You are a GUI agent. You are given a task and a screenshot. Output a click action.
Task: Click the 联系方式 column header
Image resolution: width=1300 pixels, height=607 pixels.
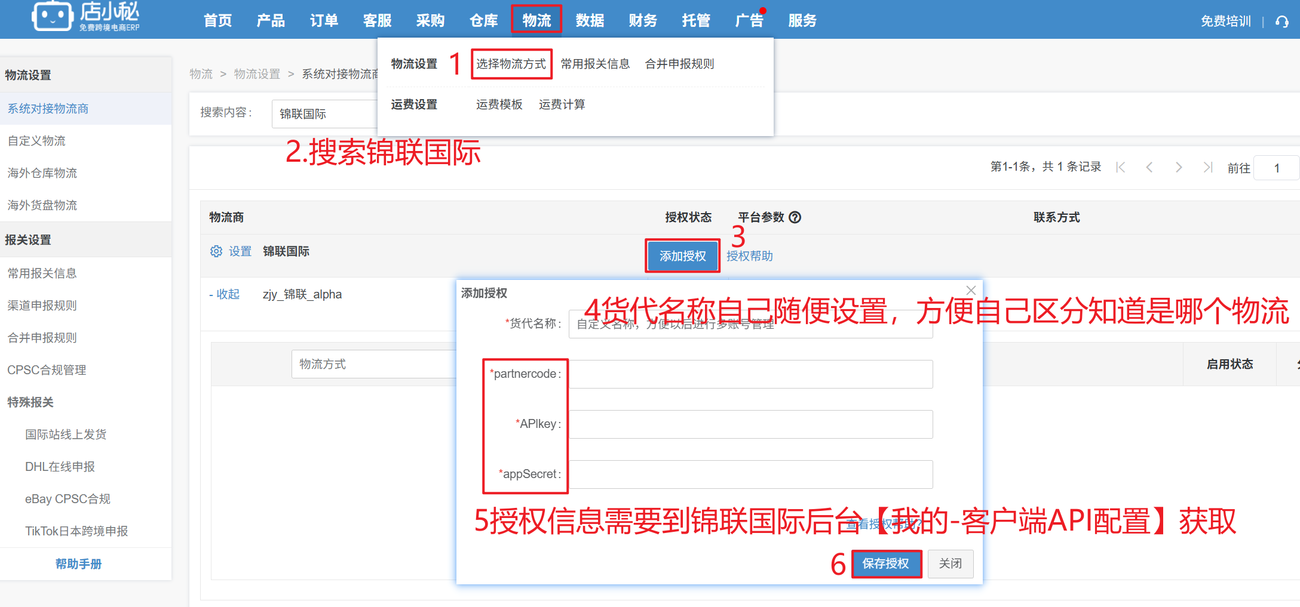[1057, 217]
